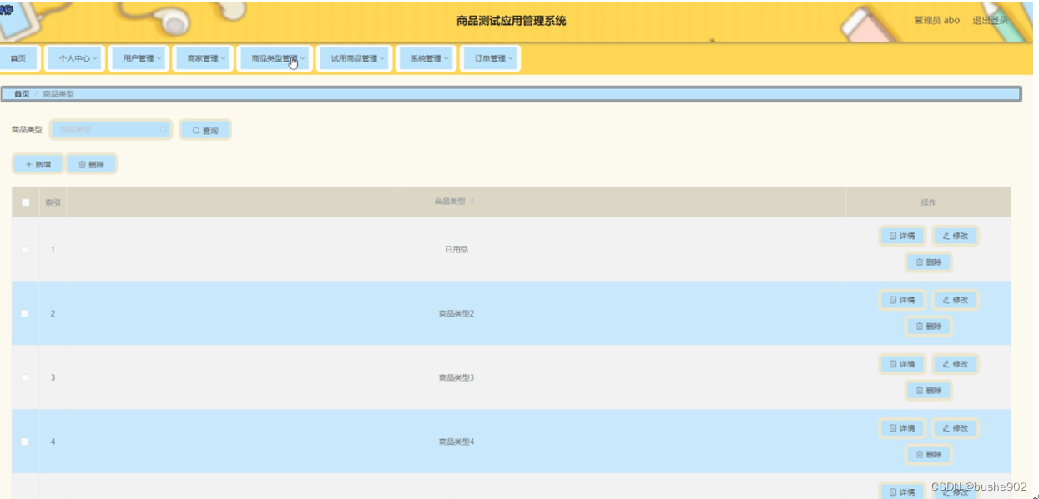Click the 退出登录 link
This screenshot has width=1039, height=499.
[x=990, y=20]
